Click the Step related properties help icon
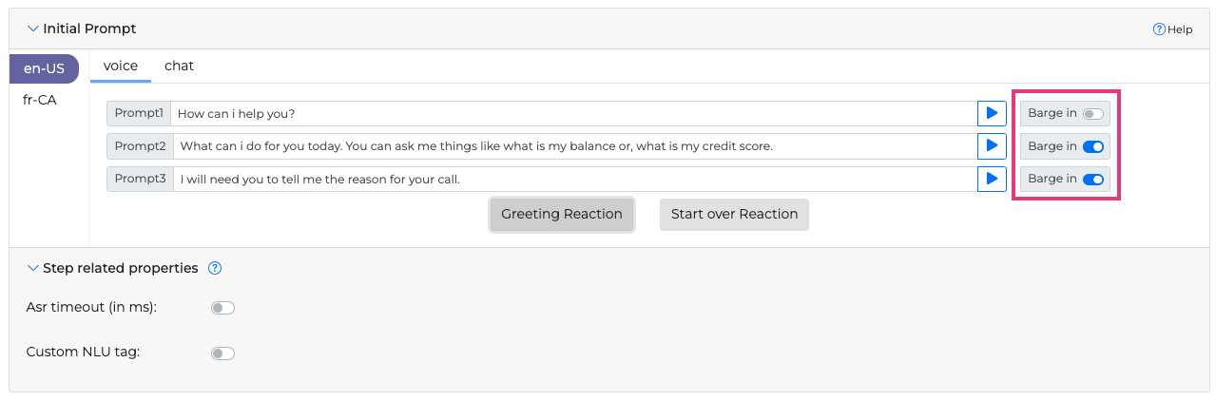 pyautogui.click(x=215, y=268)
